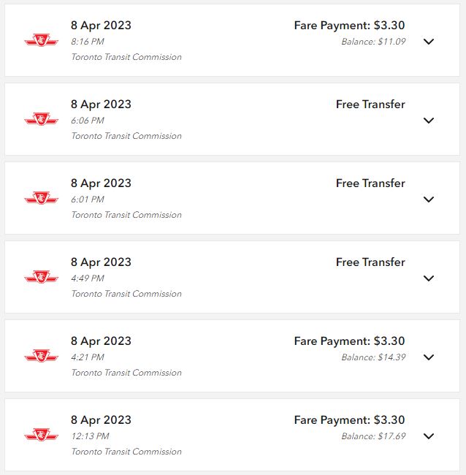This screenshot has width=466, height=475.
Task: Expand the 6:06 PM free transfer details
Action: [429, 121]
